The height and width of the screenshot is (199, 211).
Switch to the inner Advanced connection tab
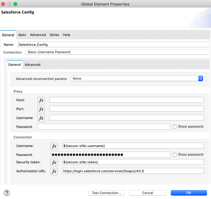(x=33, y=65)
